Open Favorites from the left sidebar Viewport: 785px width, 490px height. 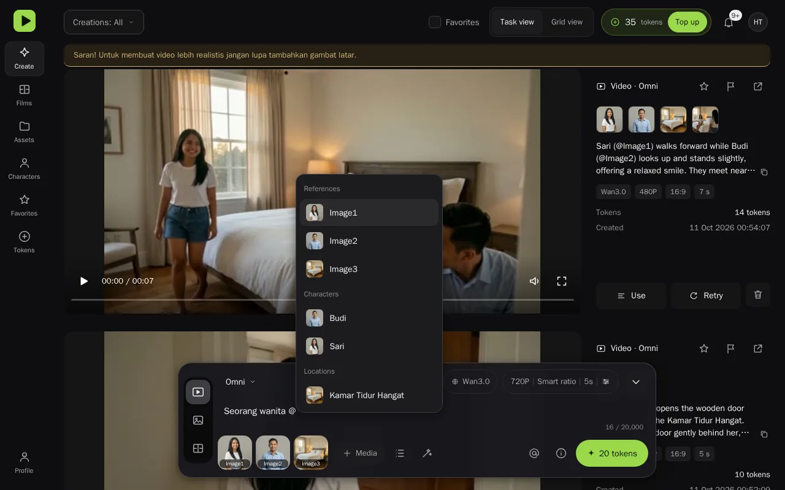coord(25,205)
